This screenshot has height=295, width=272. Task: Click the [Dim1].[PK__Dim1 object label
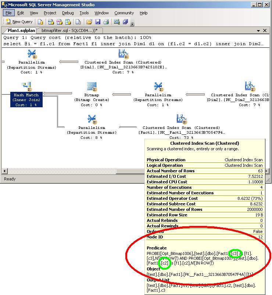124,67
